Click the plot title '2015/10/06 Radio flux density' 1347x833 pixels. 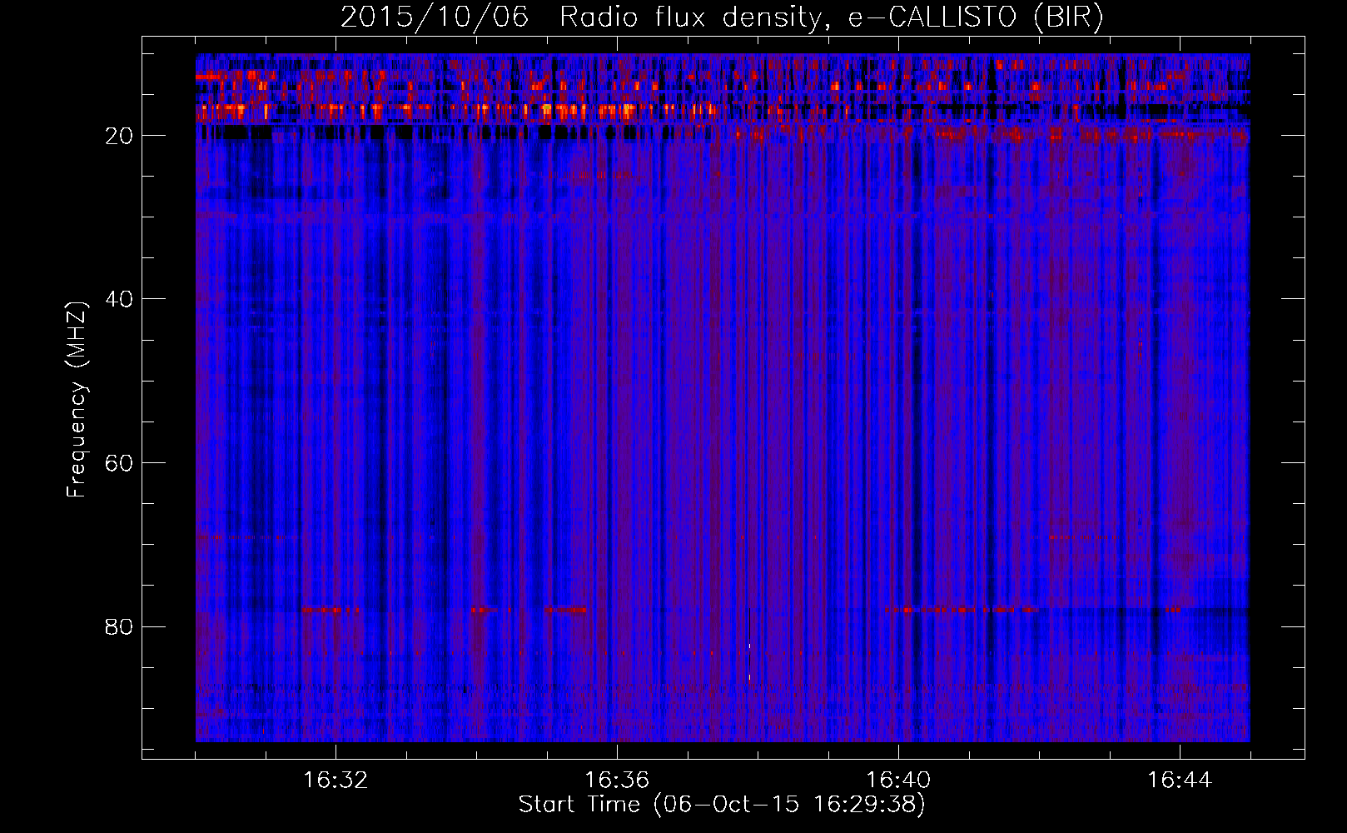pos(722,17)
